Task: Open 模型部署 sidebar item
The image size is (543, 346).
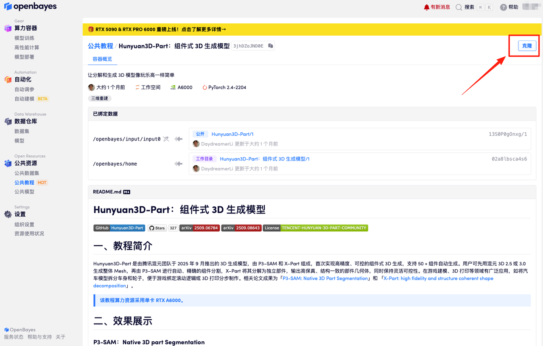Action: tap(24, 57)
